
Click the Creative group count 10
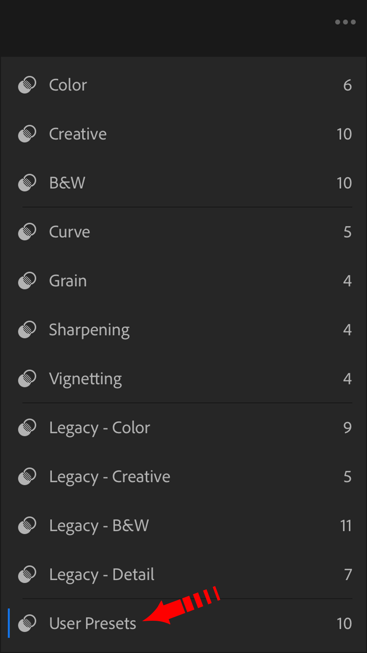tap(344, 134)
